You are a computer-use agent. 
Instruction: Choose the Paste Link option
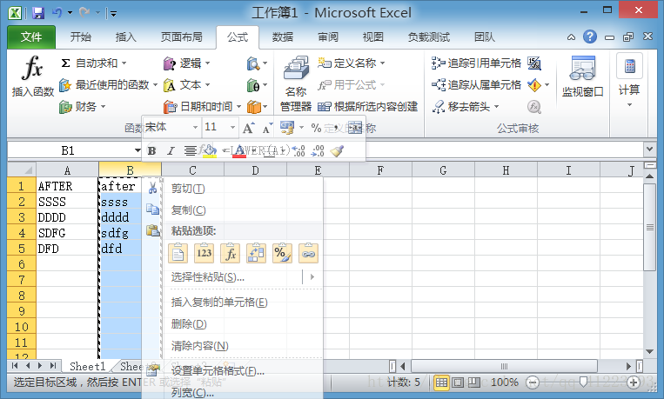coord(308,253)
